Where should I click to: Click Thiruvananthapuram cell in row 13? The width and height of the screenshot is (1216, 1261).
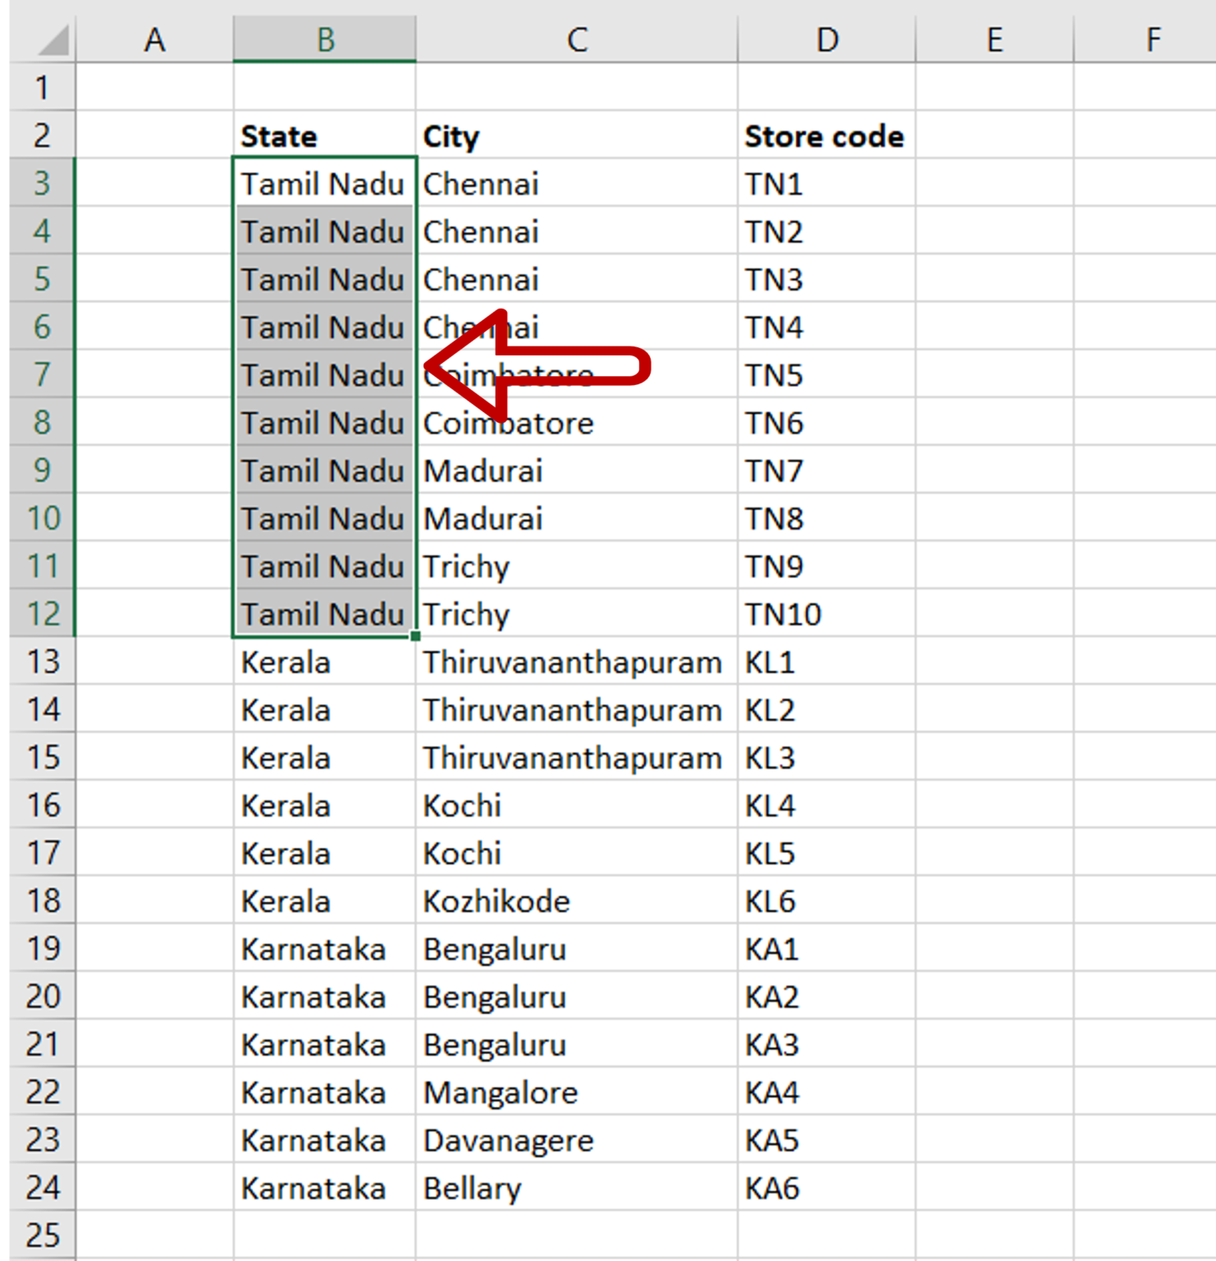(577, 661)
